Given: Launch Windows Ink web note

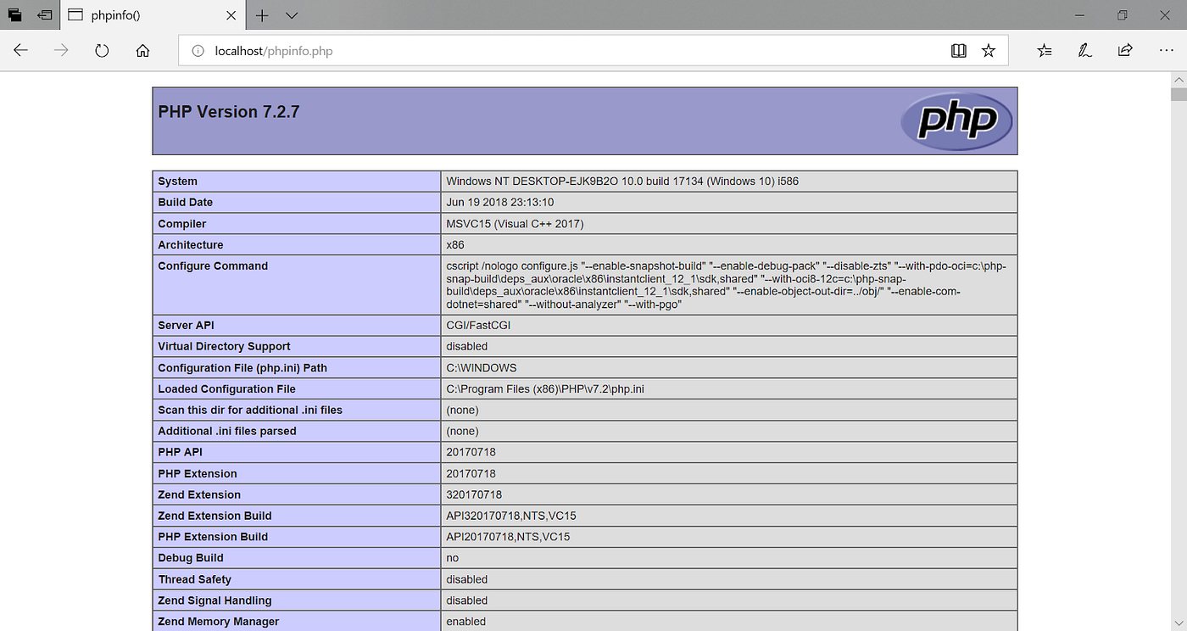Looking at the screenshot, I should tap(1084, 50).
